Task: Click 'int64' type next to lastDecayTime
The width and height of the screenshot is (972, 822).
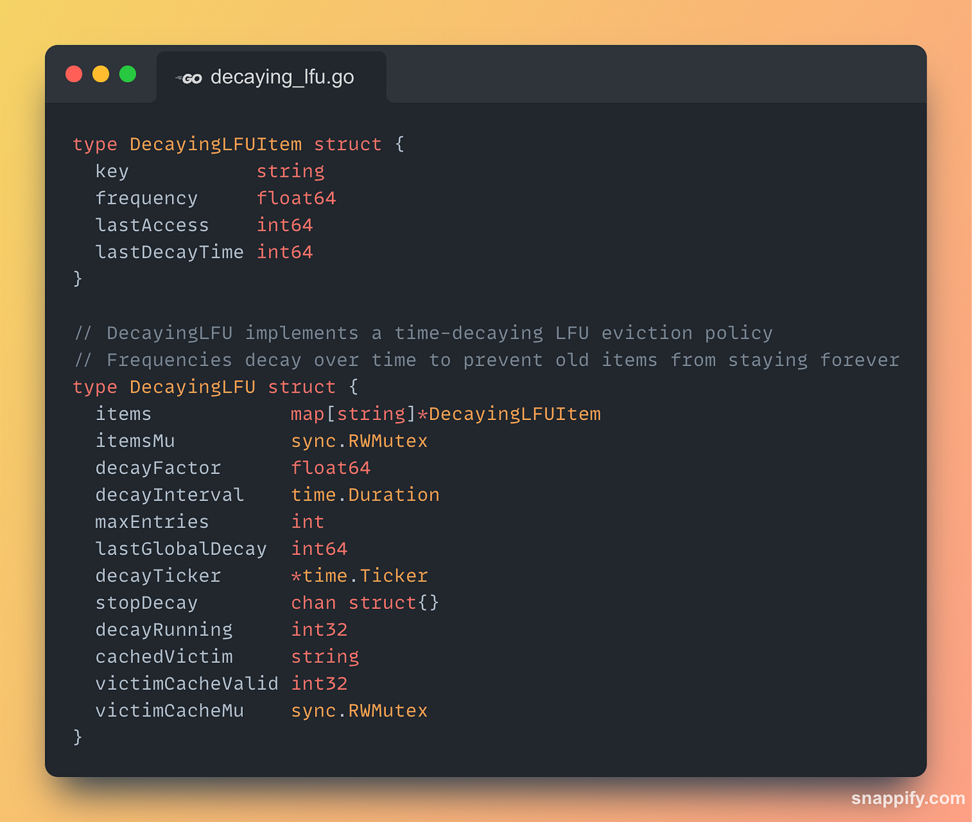Action: point(285,252)
